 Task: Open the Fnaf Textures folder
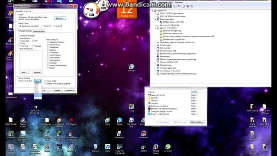pos(252,108)
